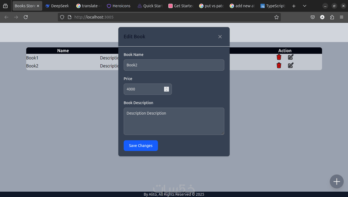Click inside the Book Description textarea

(174, 121)
